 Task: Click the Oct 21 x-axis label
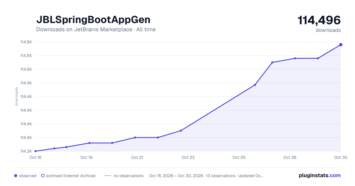click(137, 157)
